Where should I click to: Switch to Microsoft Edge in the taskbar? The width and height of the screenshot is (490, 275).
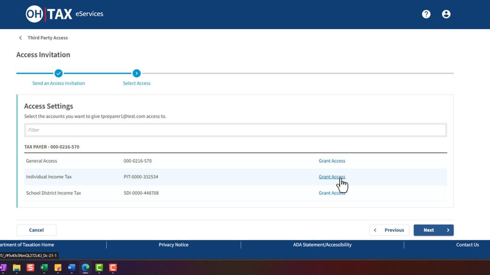[85, 268]
